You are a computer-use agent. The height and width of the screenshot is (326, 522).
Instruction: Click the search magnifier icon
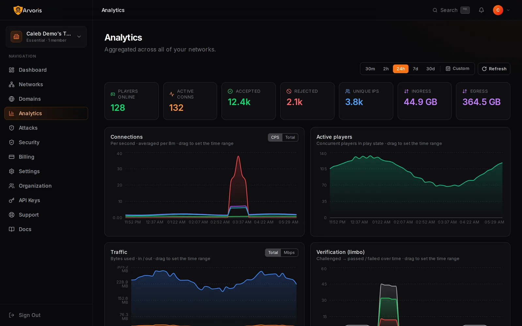point(435,10)
